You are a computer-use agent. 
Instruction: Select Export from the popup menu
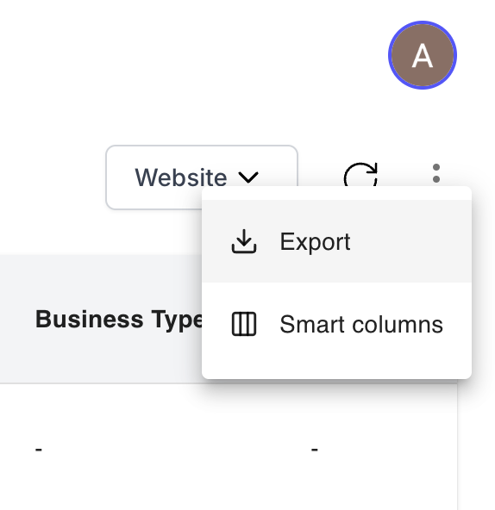click(336, 241)
